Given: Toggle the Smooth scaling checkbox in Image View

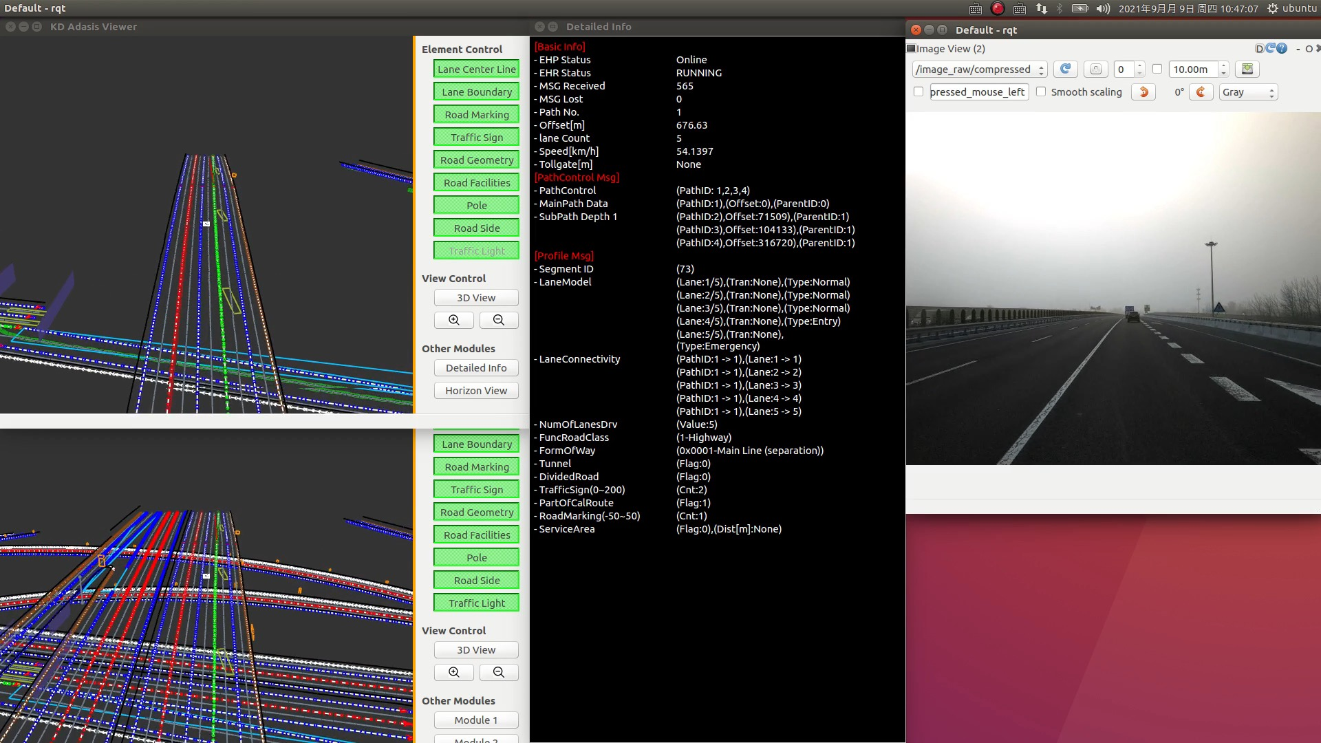Looking at the screenshot, I should tap(1041, 91).
